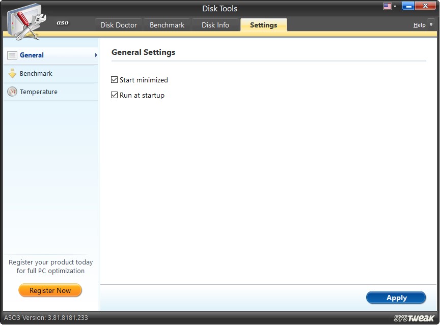
Task: Click the Help link
Action: pos(419,24)
